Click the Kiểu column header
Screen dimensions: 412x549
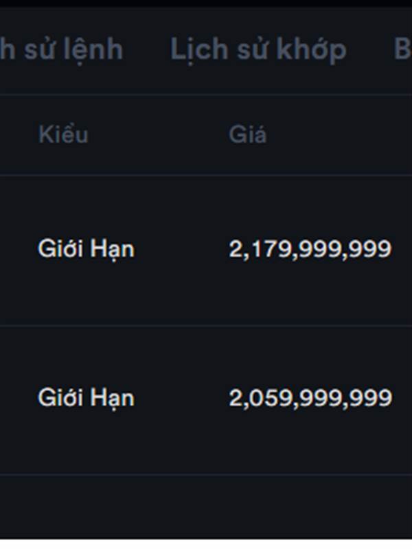pyautogui.click(x=63, y=135)
